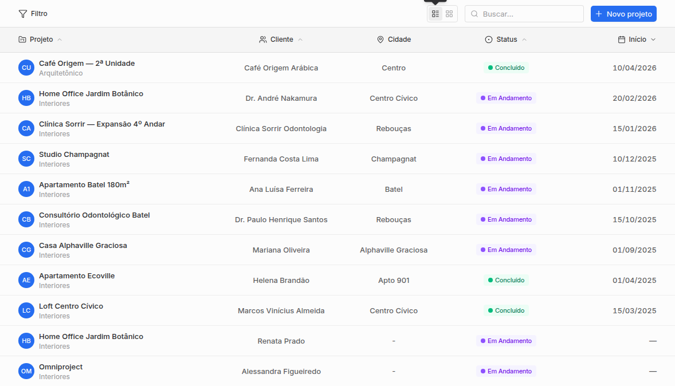Screen dimensions: 675x386
Task: Focus the Buscar search field
Action: tap(524, 14)
